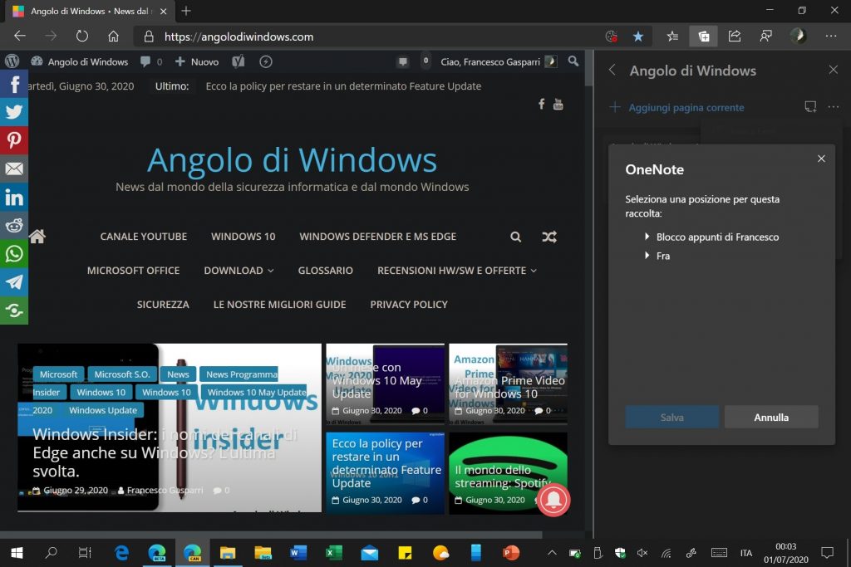This screenshot has width=851, height=567.
Task: Share page via Facebook sidebar icon
Action: pos(14,84)
